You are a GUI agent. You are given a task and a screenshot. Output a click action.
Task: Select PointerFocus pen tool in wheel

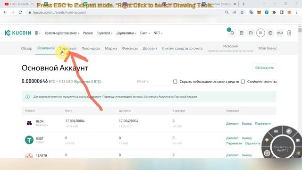click(x=267, y=153)
